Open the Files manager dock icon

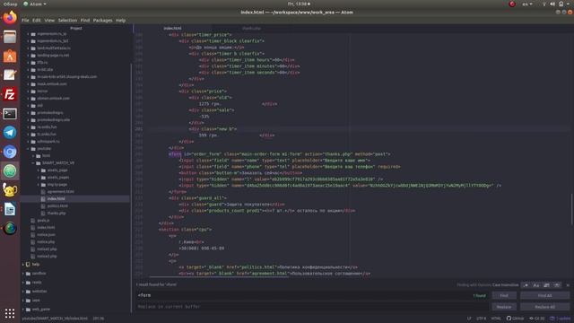(x=10, y=37)
